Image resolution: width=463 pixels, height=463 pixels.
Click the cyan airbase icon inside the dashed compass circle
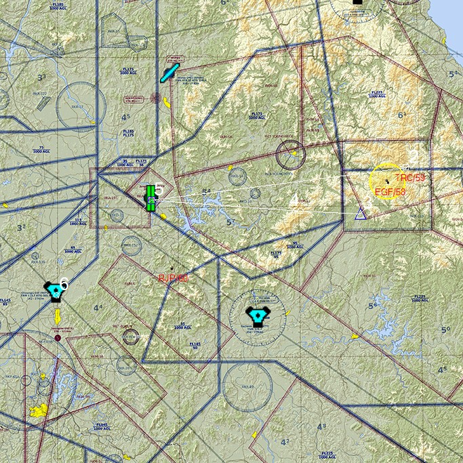(x=258, y=317)
